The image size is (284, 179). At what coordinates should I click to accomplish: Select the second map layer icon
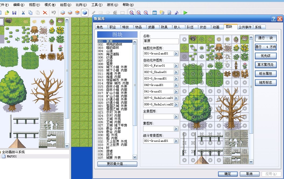[x=70, y=13]
